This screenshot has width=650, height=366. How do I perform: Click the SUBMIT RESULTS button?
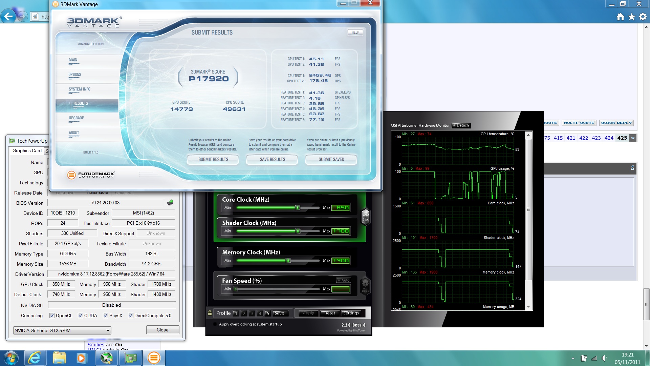pos(213,160)
